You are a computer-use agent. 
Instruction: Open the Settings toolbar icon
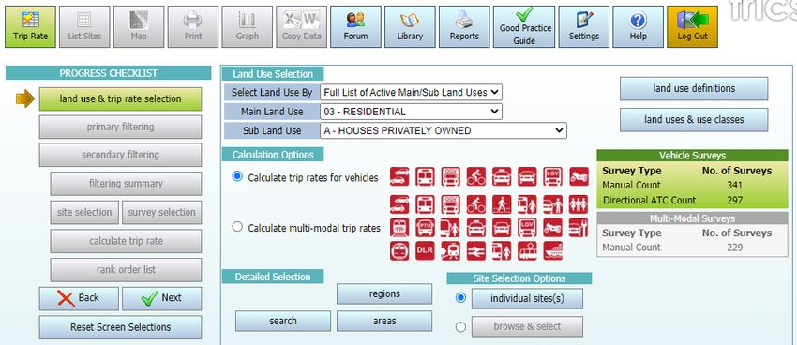tap(583, 27)
